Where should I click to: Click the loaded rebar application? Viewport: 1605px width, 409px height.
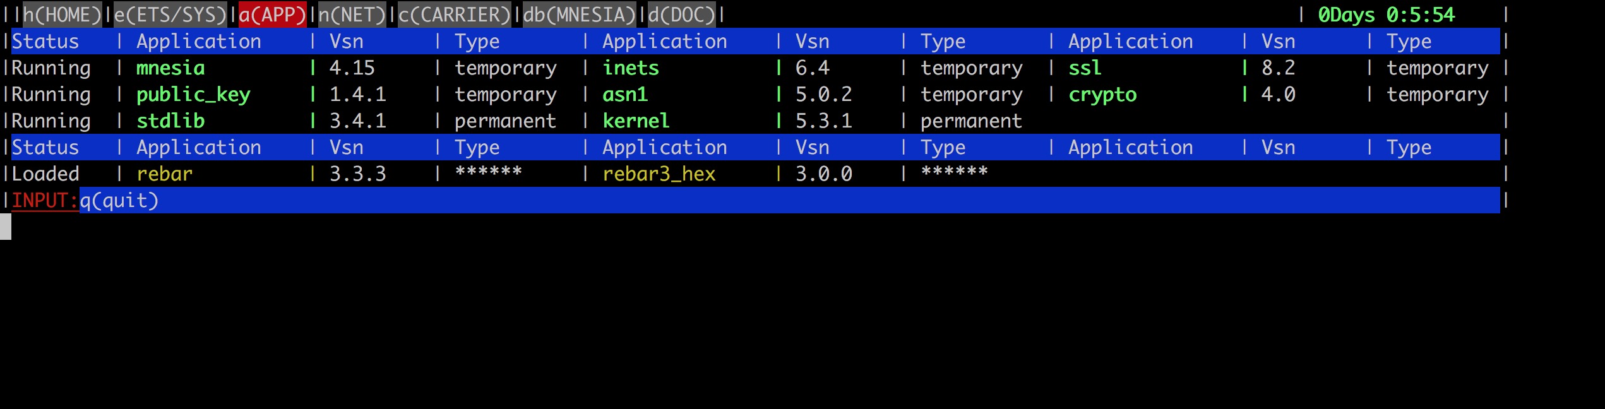[x=164, y=174]
